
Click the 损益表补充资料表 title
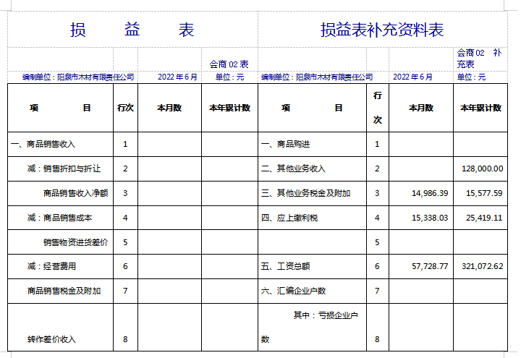click(x=382, y=30)
